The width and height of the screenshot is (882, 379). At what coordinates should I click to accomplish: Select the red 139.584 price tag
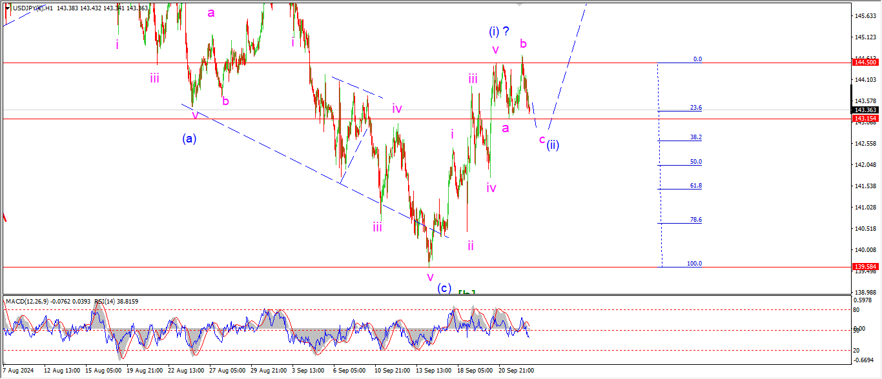coord(865,267)
